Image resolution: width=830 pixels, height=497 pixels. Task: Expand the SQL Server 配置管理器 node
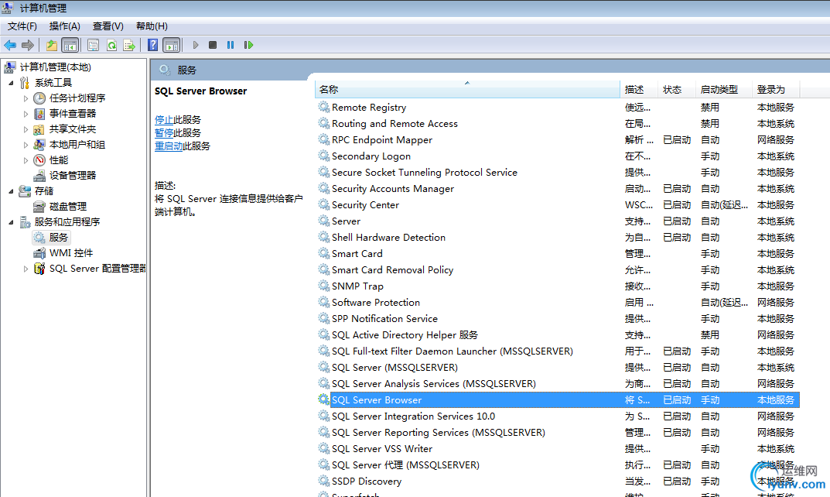click(26, 269)
